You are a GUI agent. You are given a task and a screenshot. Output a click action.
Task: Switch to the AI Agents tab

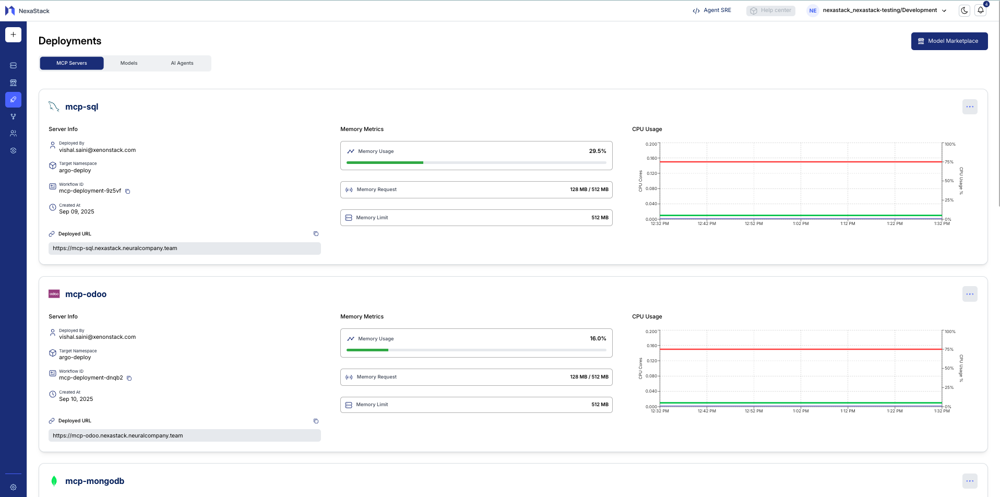(x=182, y=63)
